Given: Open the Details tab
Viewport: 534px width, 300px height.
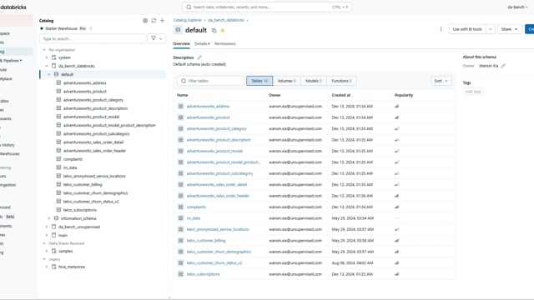Looking at the screenshot, I should click(x=202, y=44).
